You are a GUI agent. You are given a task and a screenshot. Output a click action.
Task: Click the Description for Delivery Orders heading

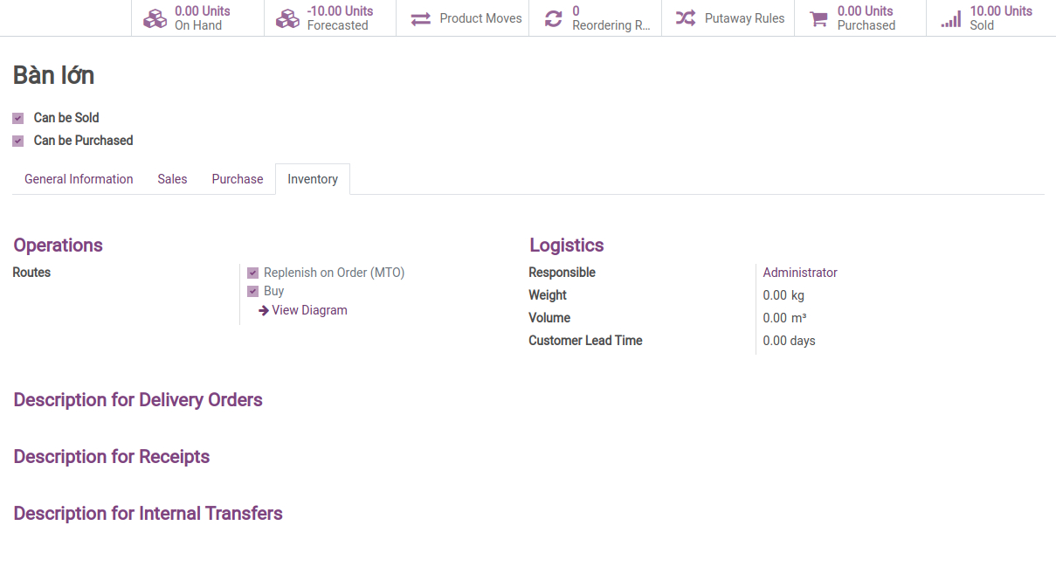coord(138,400)
